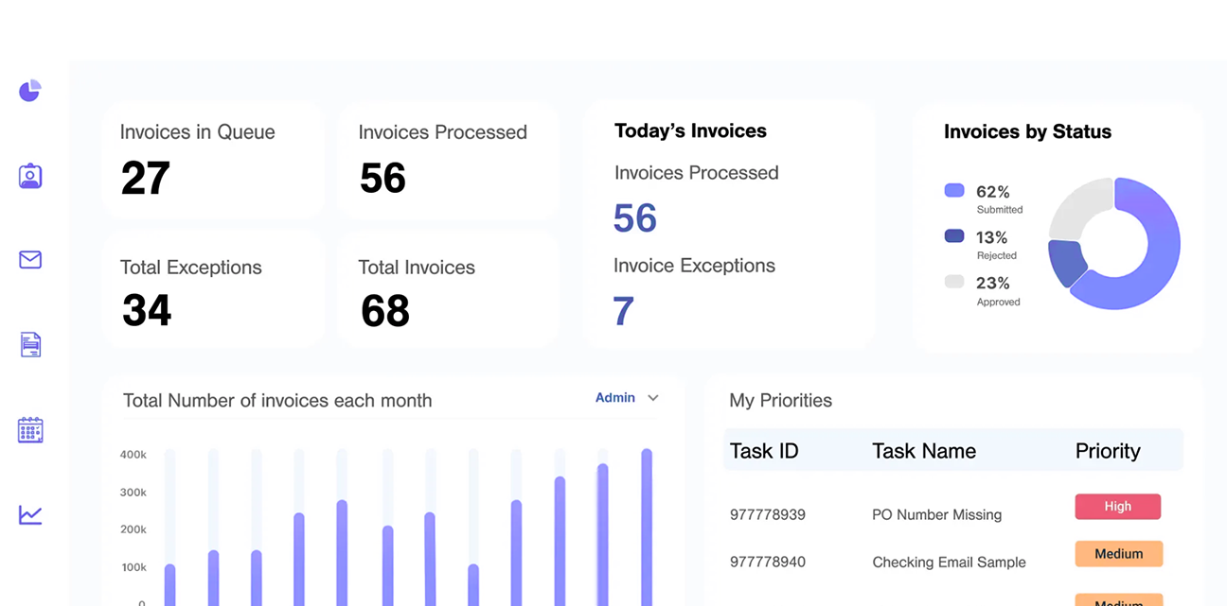Click the Total Exceptions card
This screenshot has width=1227, height=606.
pyautogui.click(x=213, y=291)
